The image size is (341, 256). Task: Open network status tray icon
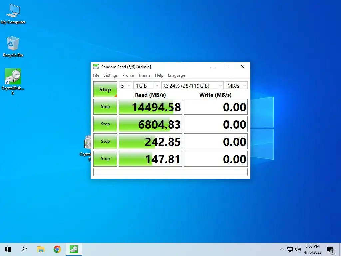coord(290,249)
